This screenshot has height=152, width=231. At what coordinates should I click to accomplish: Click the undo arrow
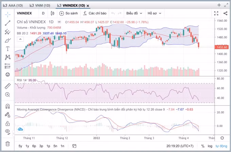113,13
